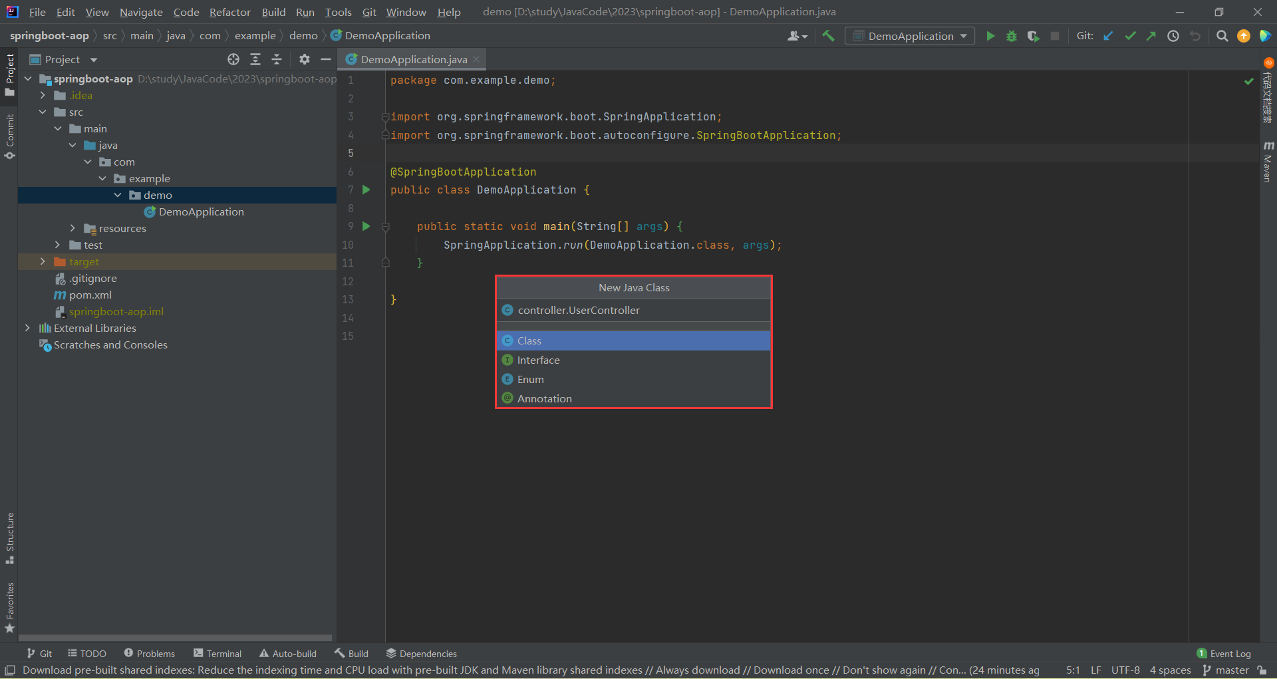Expand the test folder

point(58,245)
